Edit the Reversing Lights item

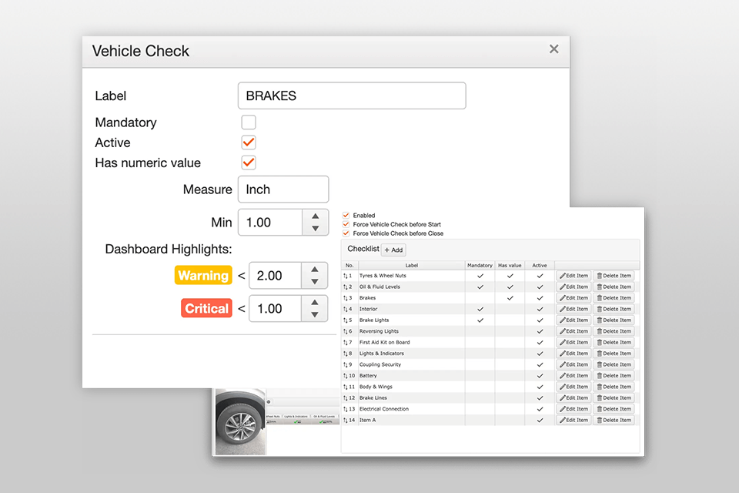tap(573, 331)
